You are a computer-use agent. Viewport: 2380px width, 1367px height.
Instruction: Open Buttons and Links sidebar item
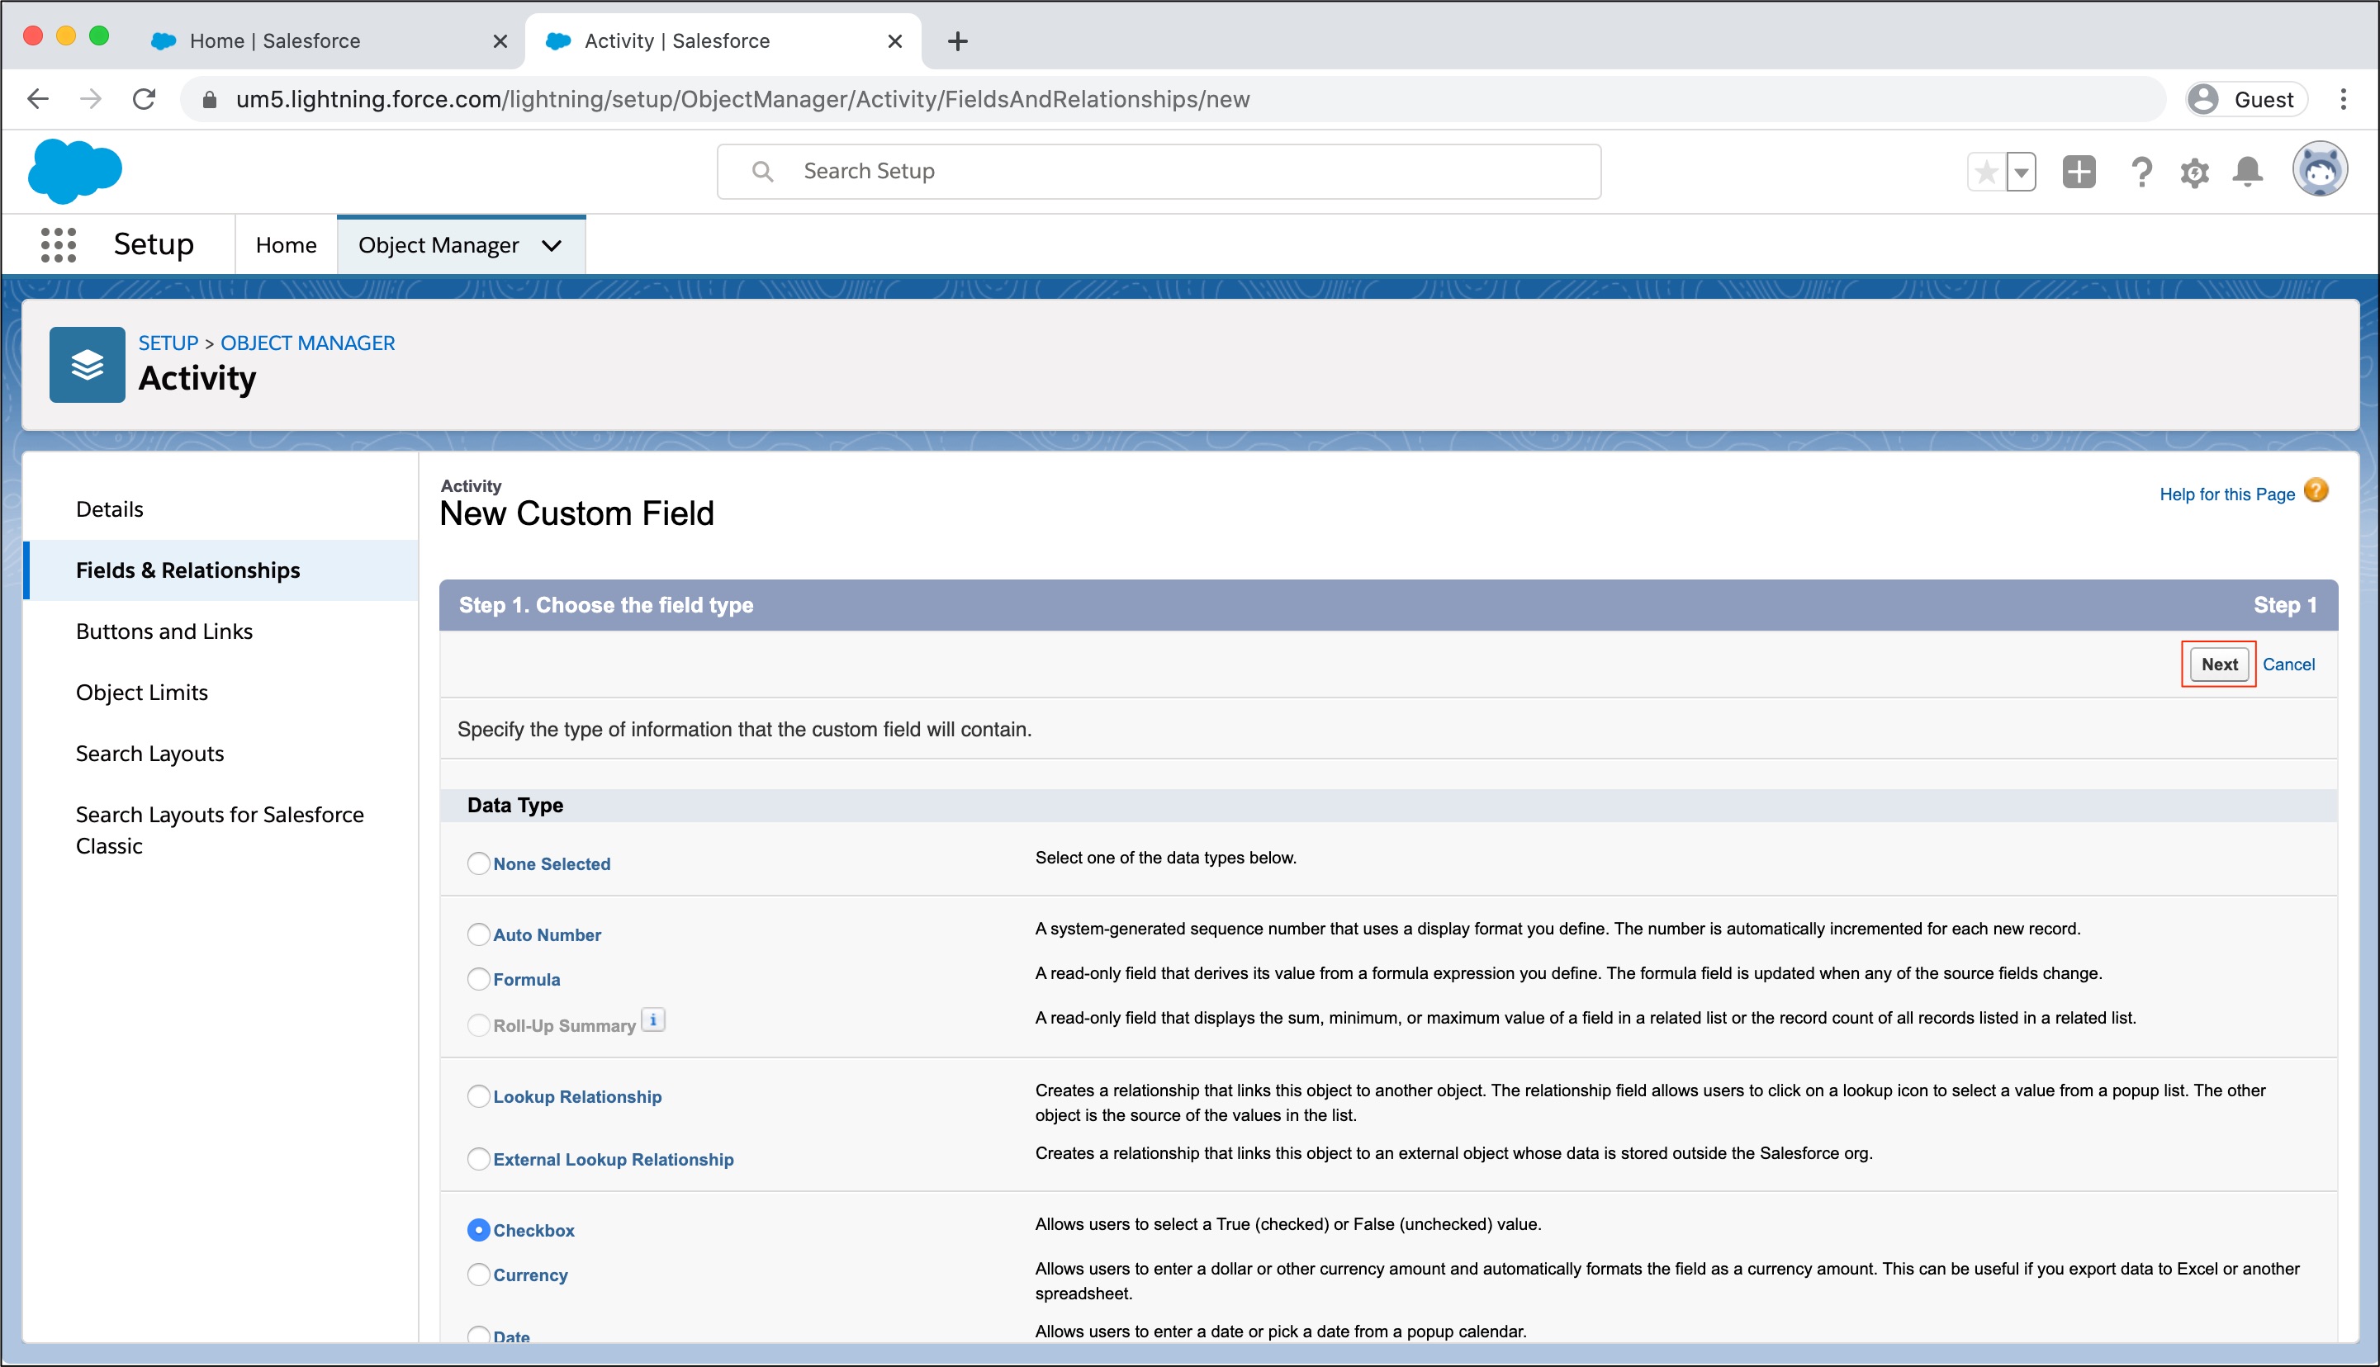pyautogui.click(x=164, y=631)
